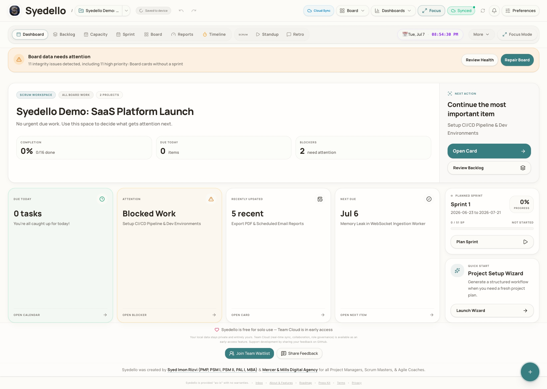Screen dimensions: 547x389
Task: Toggle Focus Mode in the navigation bar
Action: 517,34
